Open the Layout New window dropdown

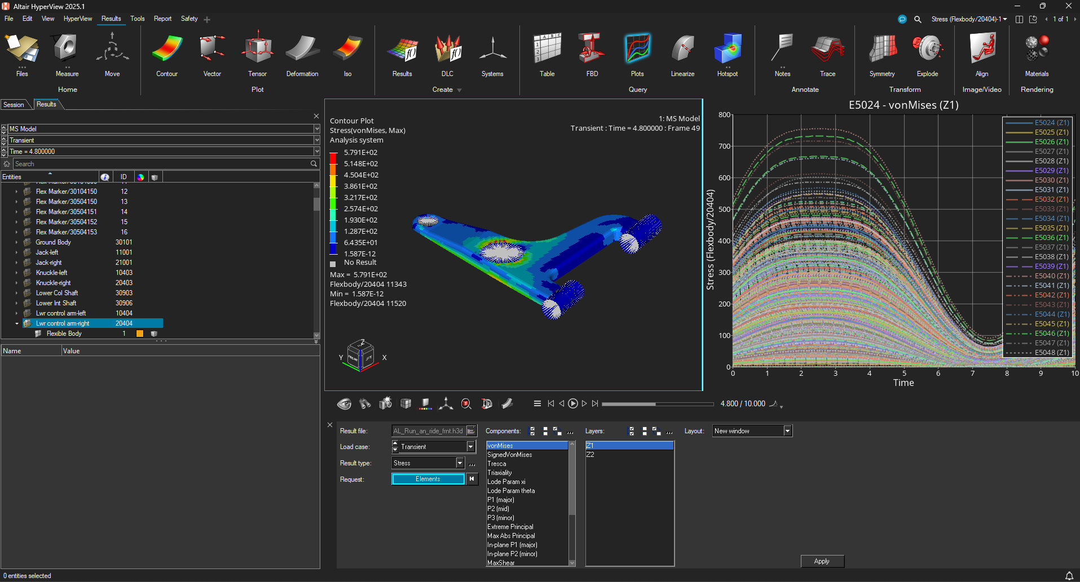[x=787, y=431]
